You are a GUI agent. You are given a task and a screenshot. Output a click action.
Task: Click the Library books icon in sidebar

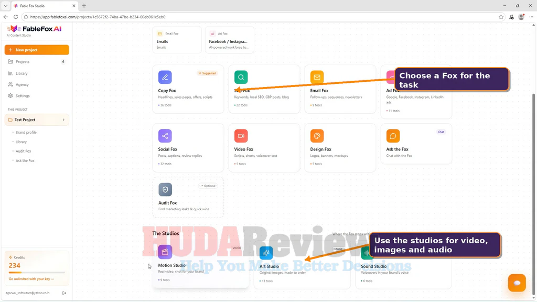pos(10,73)
